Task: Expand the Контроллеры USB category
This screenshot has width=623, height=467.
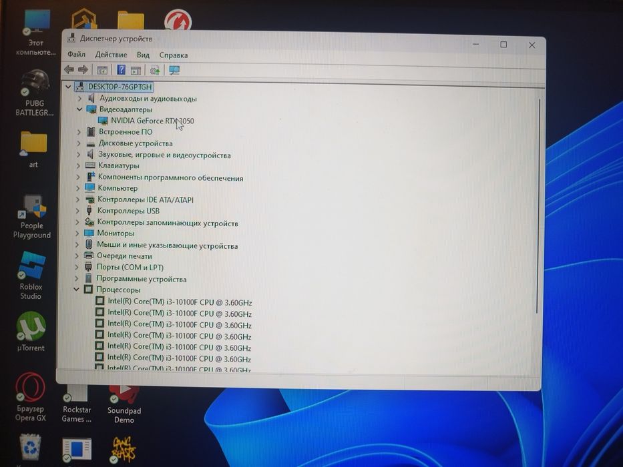Action: point(77,211)
